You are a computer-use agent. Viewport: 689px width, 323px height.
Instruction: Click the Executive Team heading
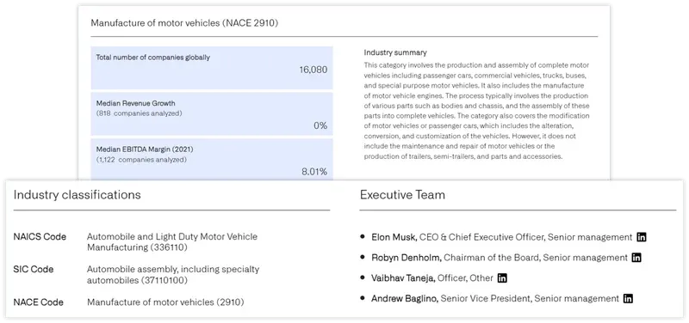tap(402, 195)
